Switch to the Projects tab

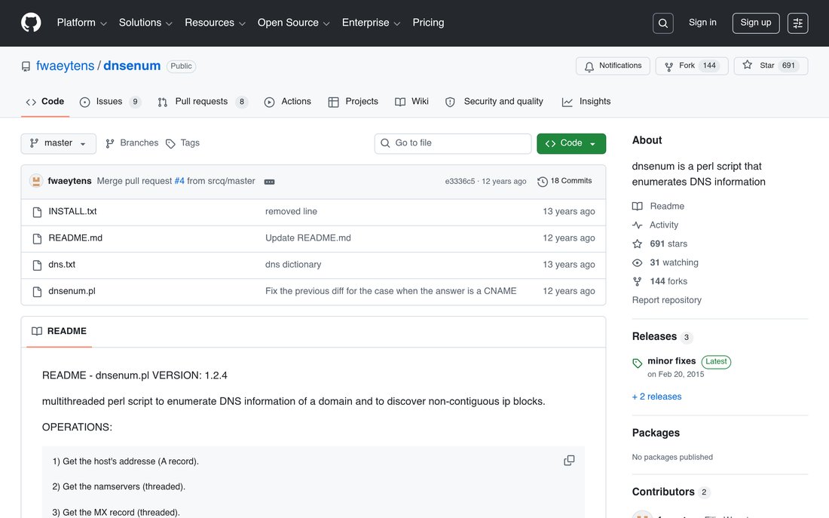353,102
